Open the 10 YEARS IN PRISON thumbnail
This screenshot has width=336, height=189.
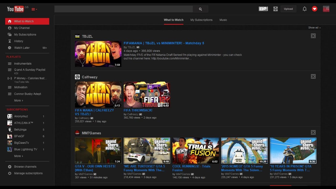coord(293,151)
